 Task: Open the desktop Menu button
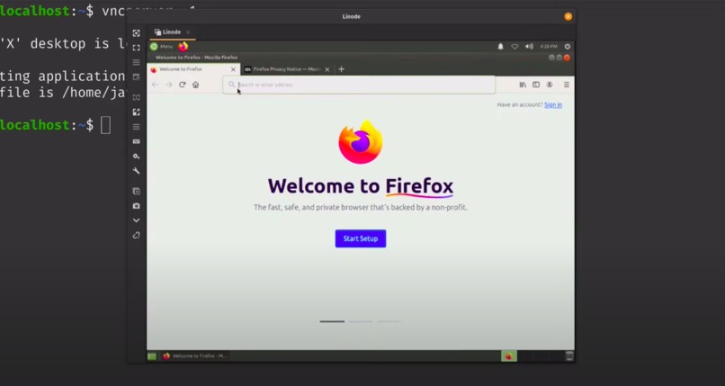[161, 46]
